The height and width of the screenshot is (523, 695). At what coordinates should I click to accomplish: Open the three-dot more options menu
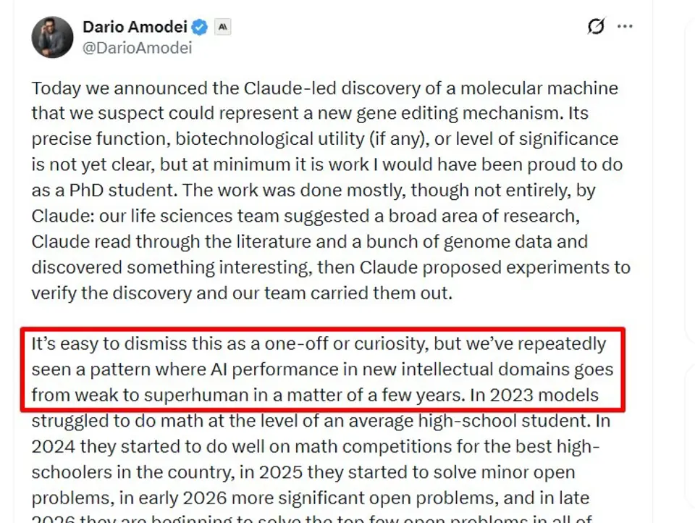[625, 26]
